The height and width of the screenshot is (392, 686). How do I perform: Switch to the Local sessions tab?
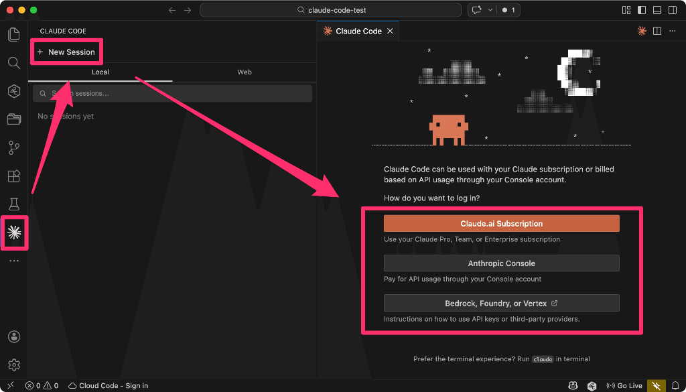pyautogui.click(x=100, y=72)
